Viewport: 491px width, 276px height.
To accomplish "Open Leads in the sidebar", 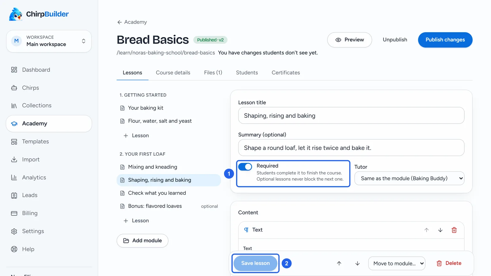I will click(49, 195).
